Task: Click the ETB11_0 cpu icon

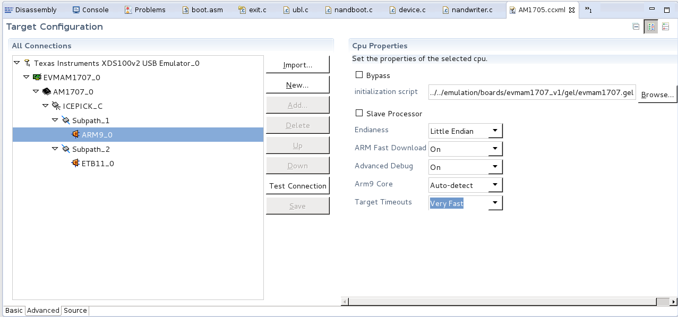Action: pos(75,164)
